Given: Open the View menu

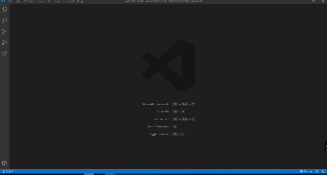Looking at the screenshot, I should [41, 1].
